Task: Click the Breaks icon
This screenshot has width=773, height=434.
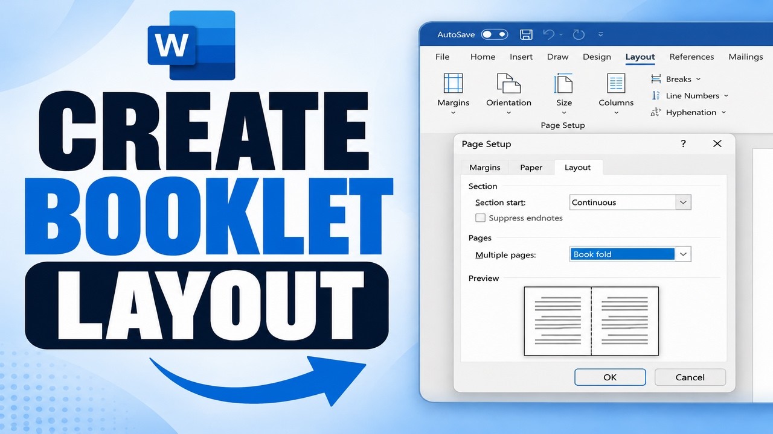Action: pos(656,79)
